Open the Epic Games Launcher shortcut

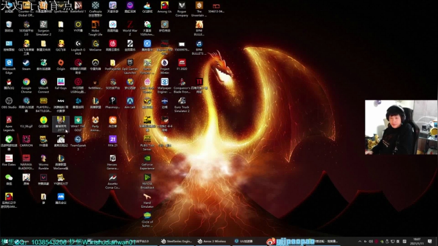pos(130,66)
